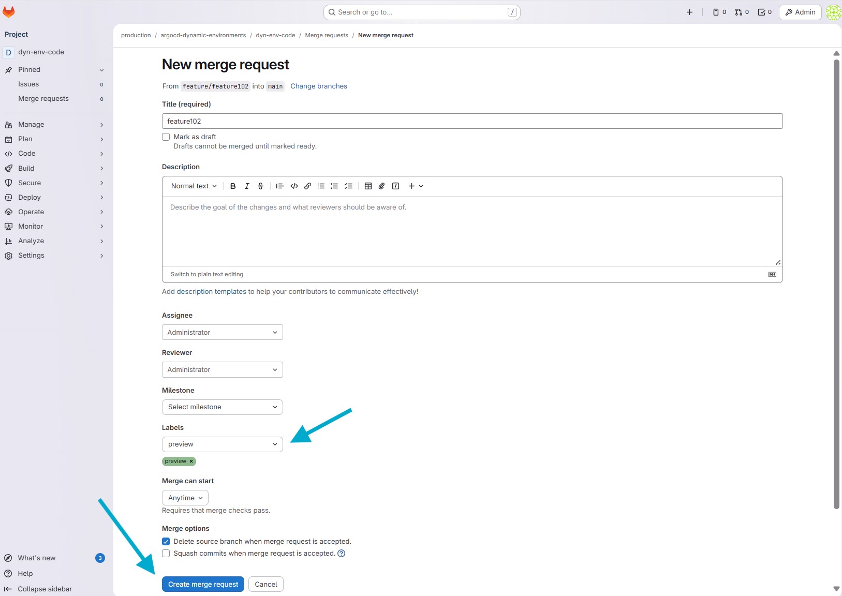Expand the Merge can start Anytime dropdown

(x=185, y=498)
